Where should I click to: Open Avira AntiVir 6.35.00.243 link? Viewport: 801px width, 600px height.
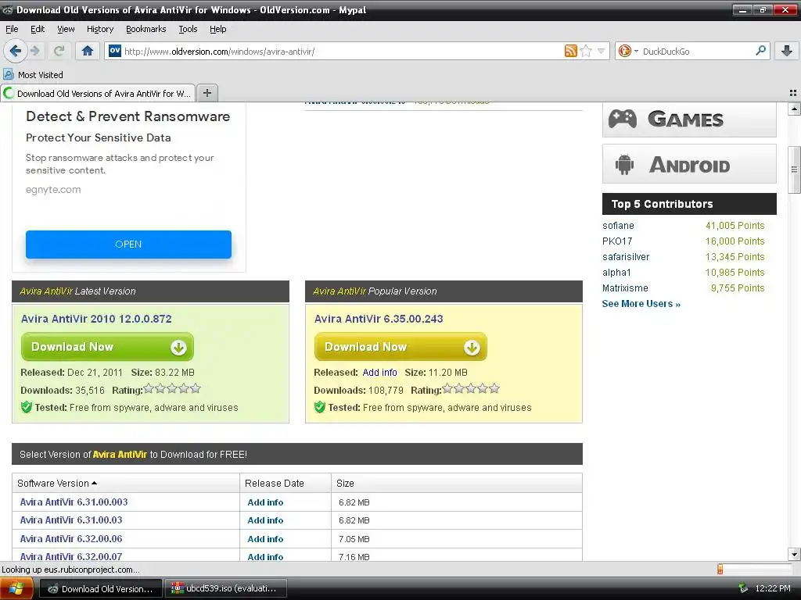379,319
